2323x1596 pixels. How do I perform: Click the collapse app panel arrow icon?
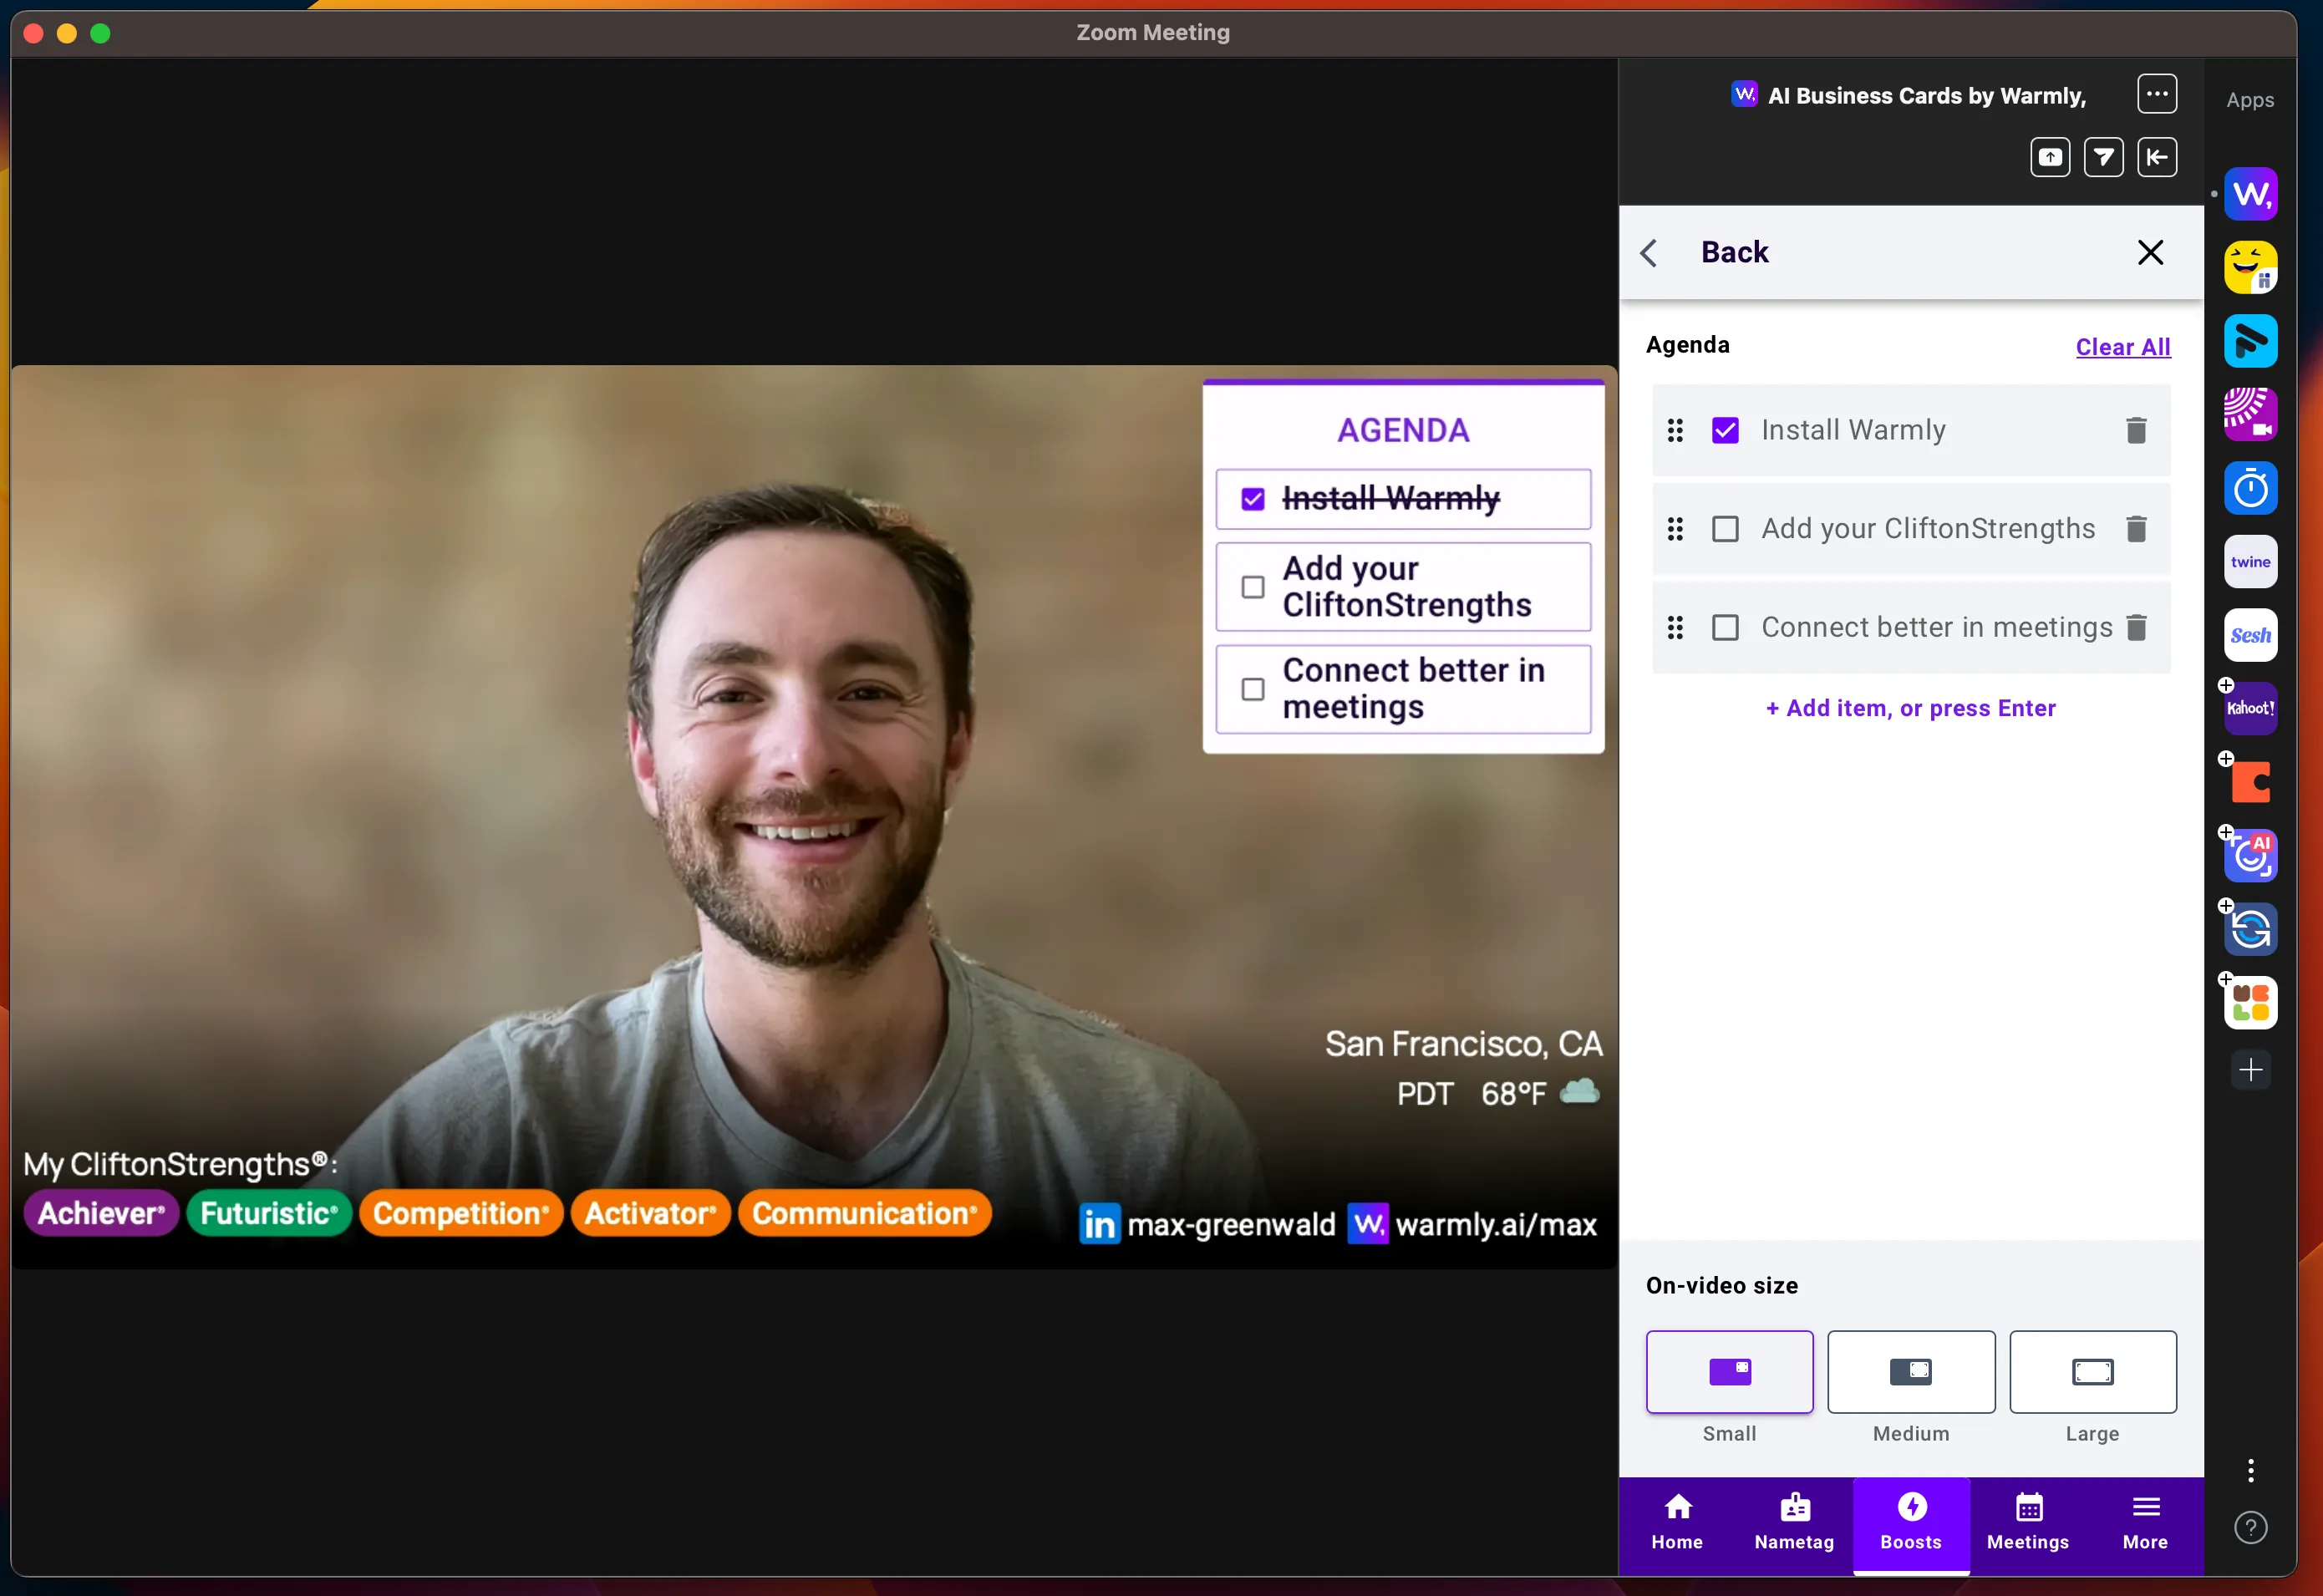pyautogui.click(x=2156, y=157)
